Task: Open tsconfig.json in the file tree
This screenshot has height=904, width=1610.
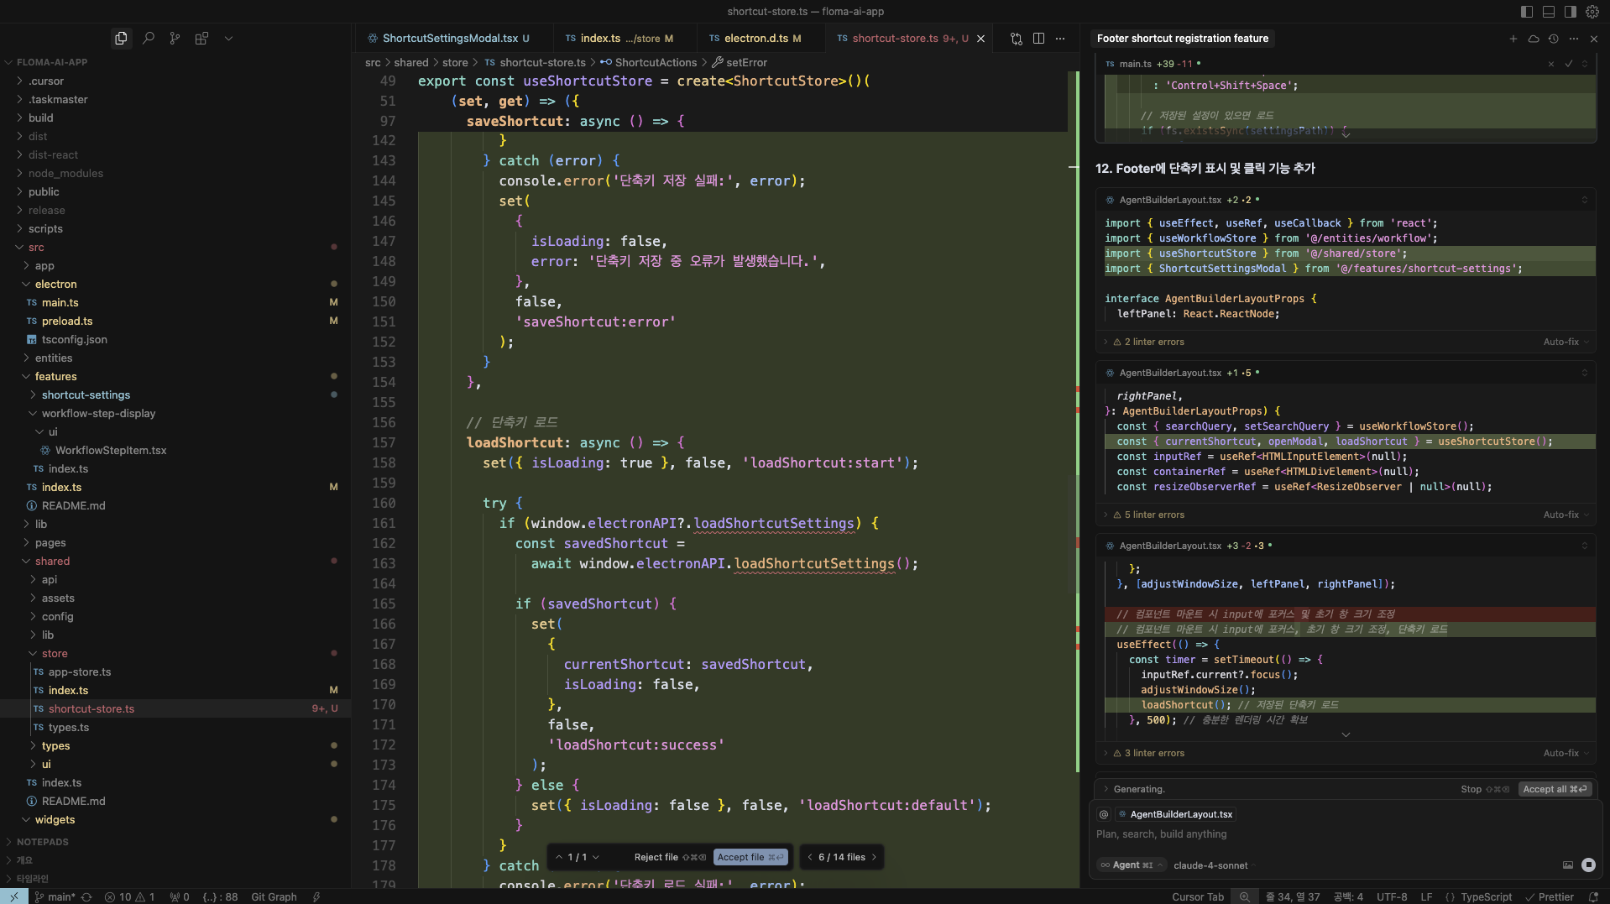Action: click(74, 340)
